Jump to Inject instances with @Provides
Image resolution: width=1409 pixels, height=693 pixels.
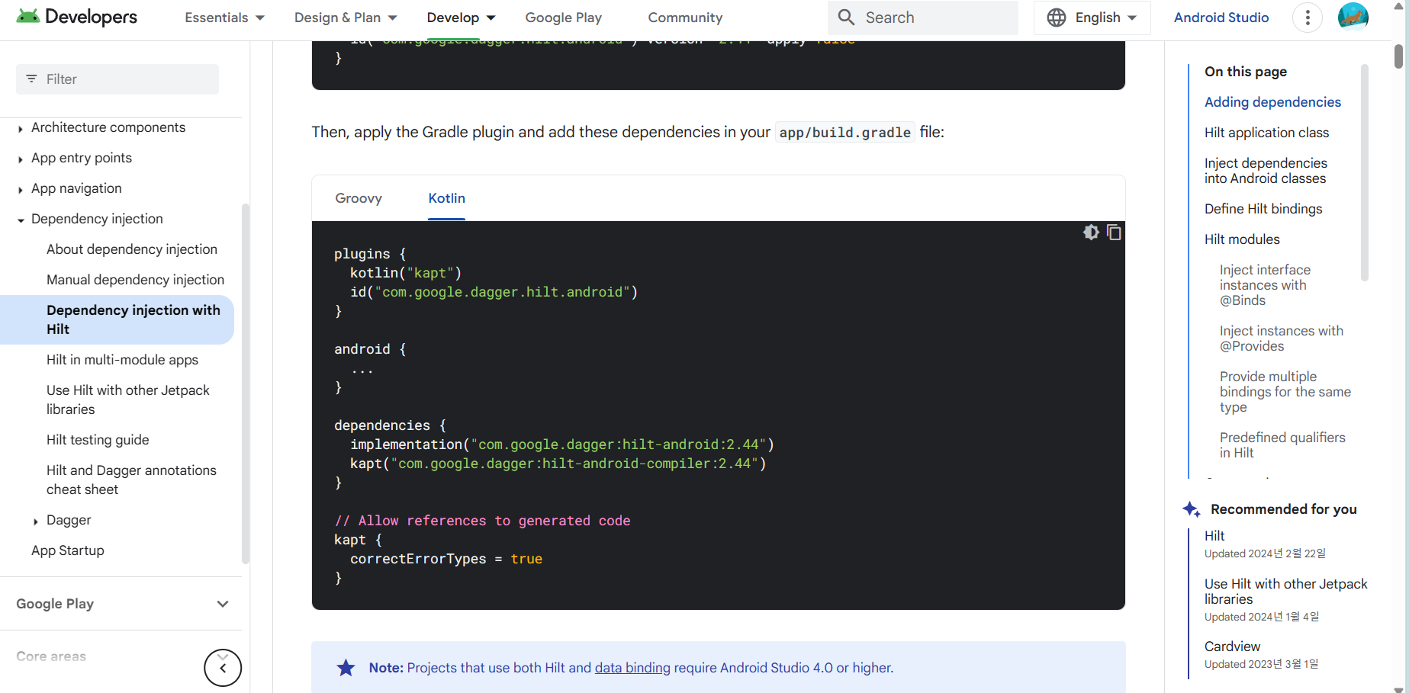(1281, 338)
